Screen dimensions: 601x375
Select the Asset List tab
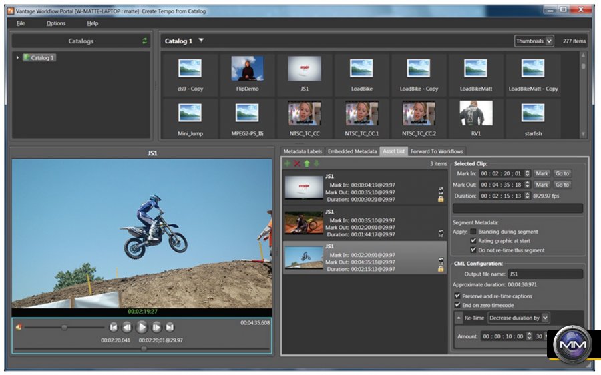click(x=393, y=151)
